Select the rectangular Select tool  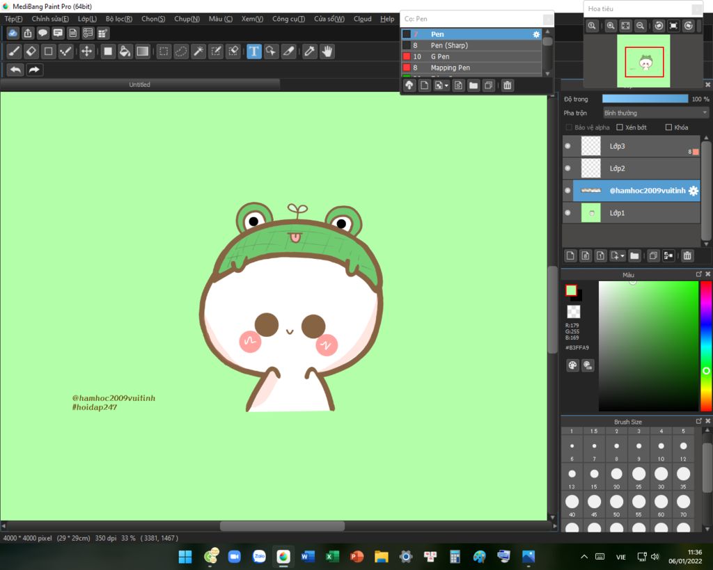[x=164, y=52]
